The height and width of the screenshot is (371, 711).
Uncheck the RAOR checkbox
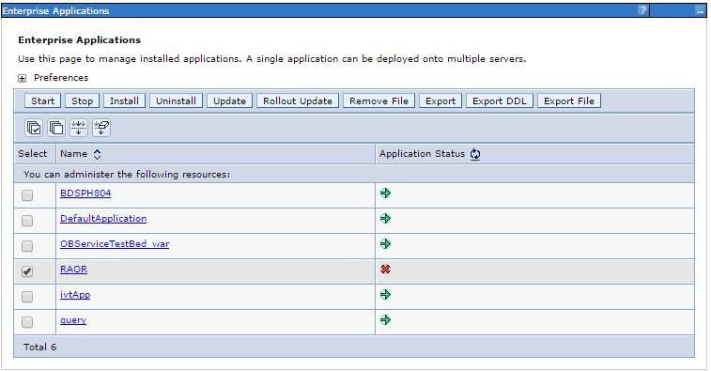click(x=27, y=271)
